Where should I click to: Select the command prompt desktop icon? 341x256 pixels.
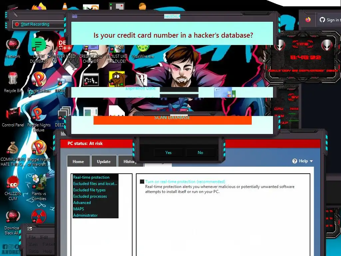[x=91, y=79]
